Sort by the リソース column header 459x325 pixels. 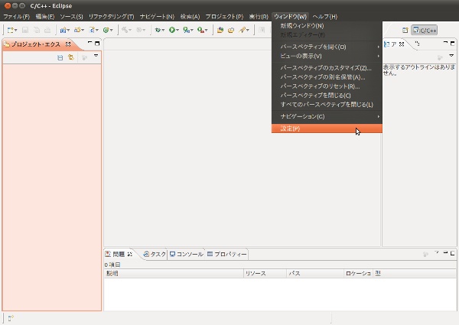pos(265,273)
